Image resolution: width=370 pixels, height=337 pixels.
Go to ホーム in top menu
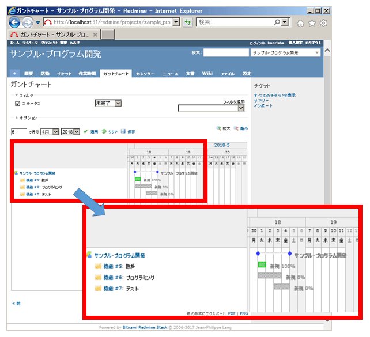tap(14, 43)
